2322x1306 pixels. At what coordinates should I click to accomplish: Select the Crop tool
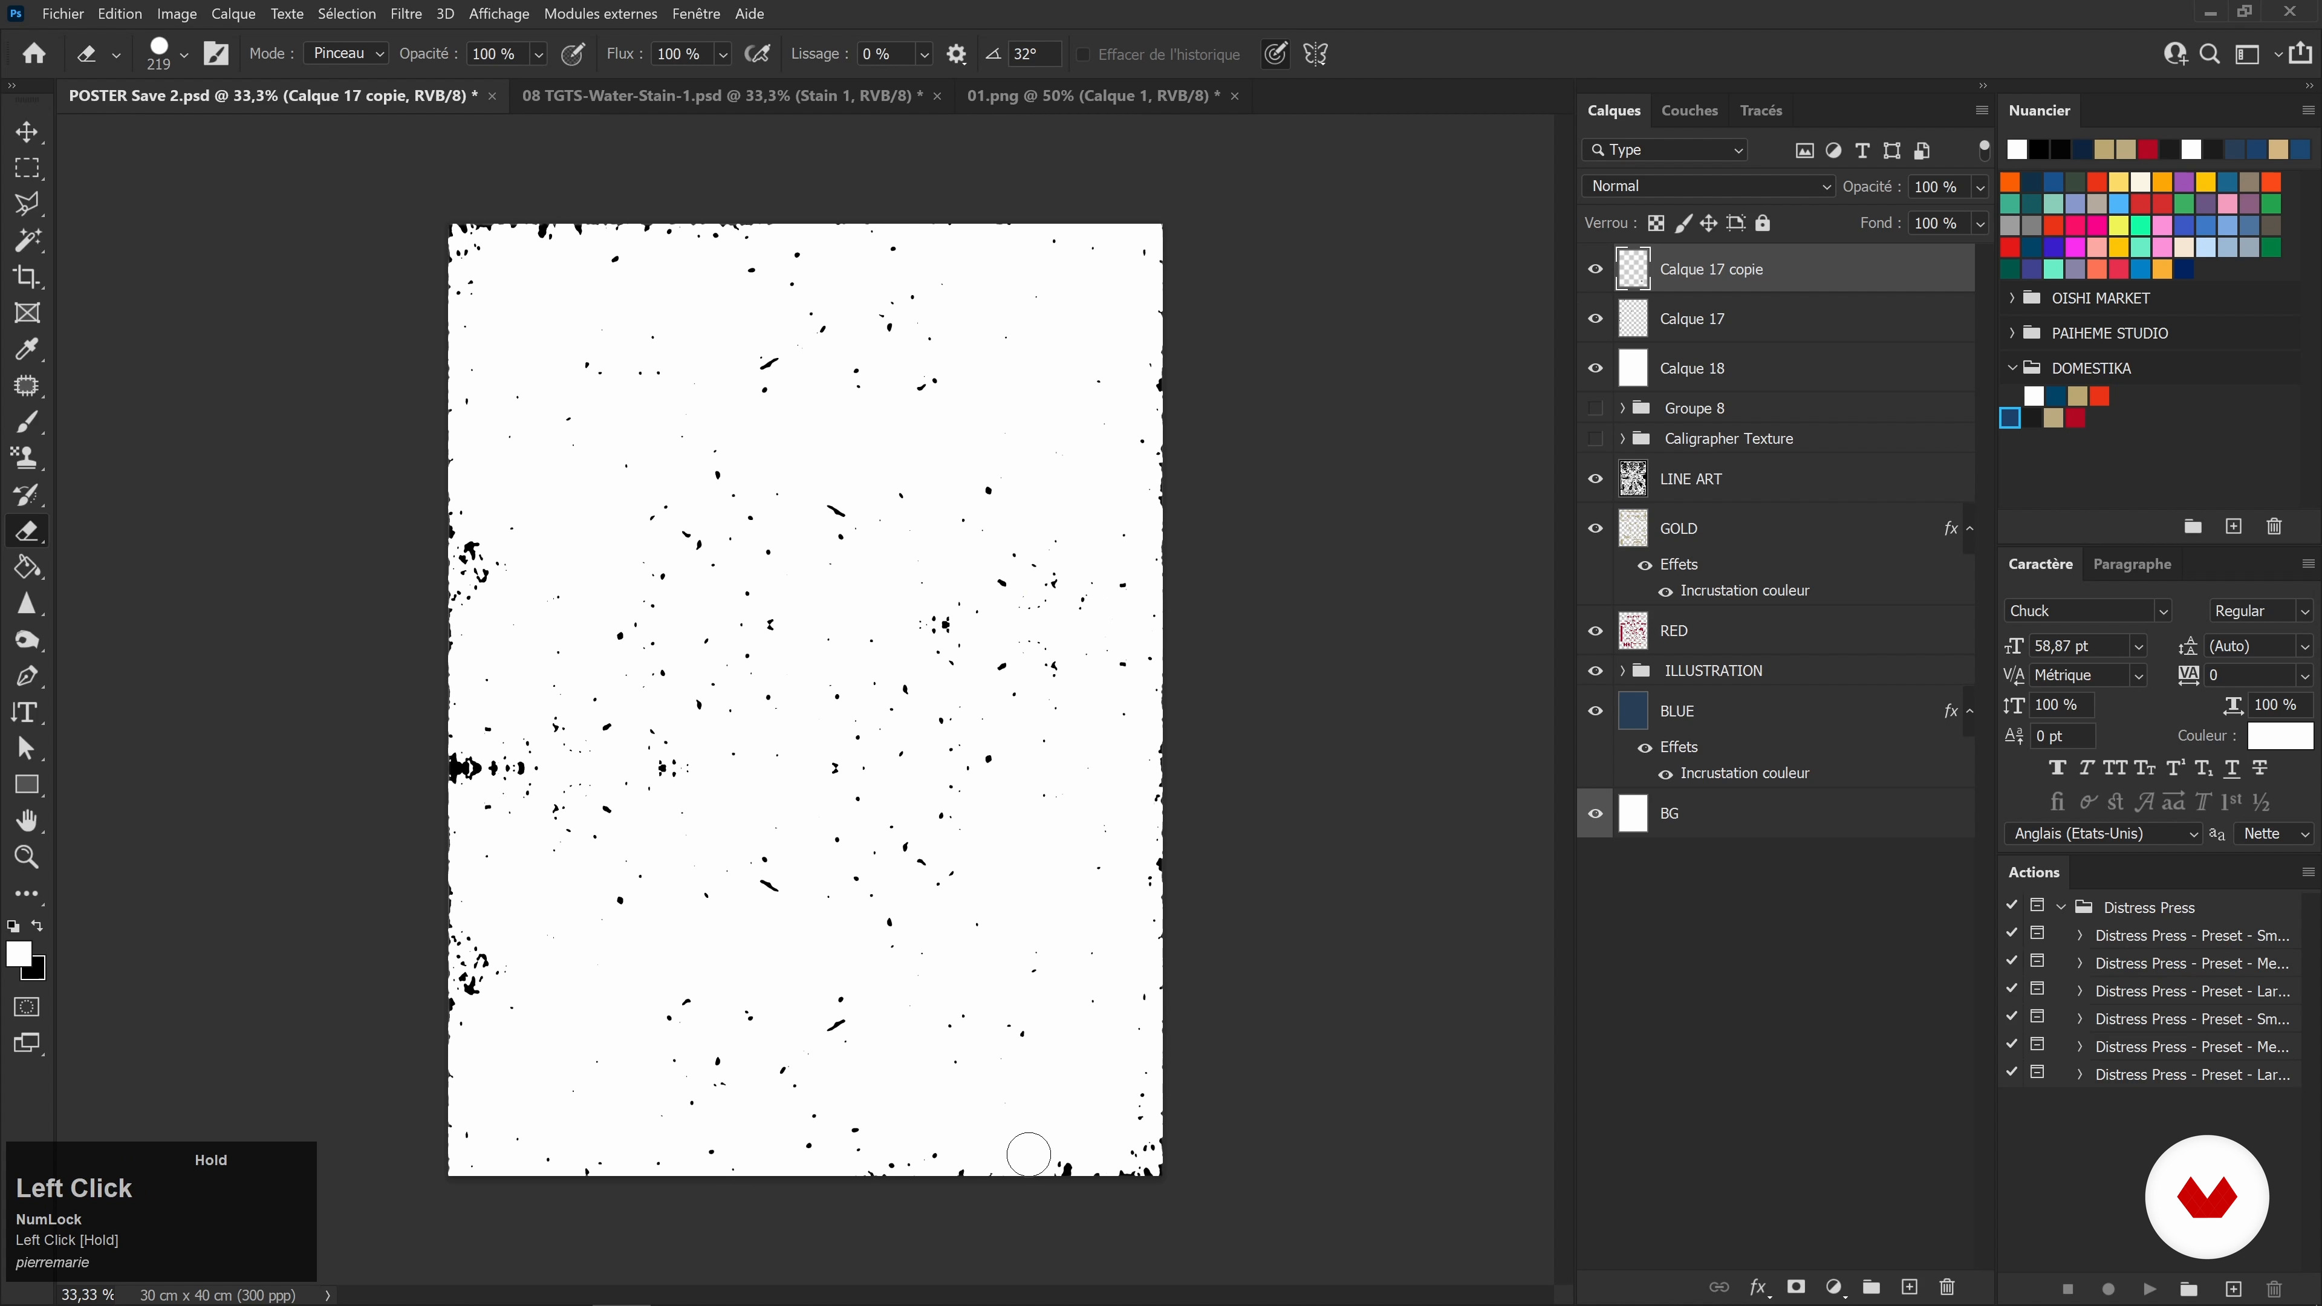[26, 277]
